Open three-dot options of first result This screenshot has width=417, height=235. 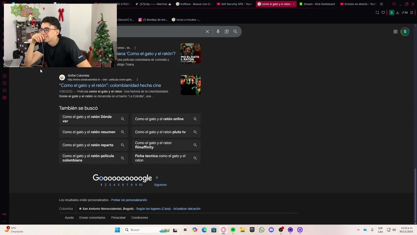coord(135,48)
